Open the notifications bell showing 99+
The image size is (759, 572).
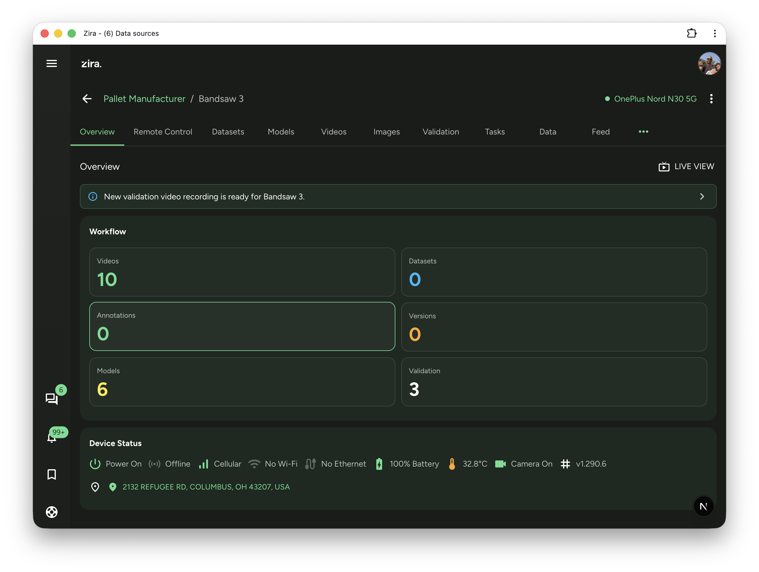point(51,438)
